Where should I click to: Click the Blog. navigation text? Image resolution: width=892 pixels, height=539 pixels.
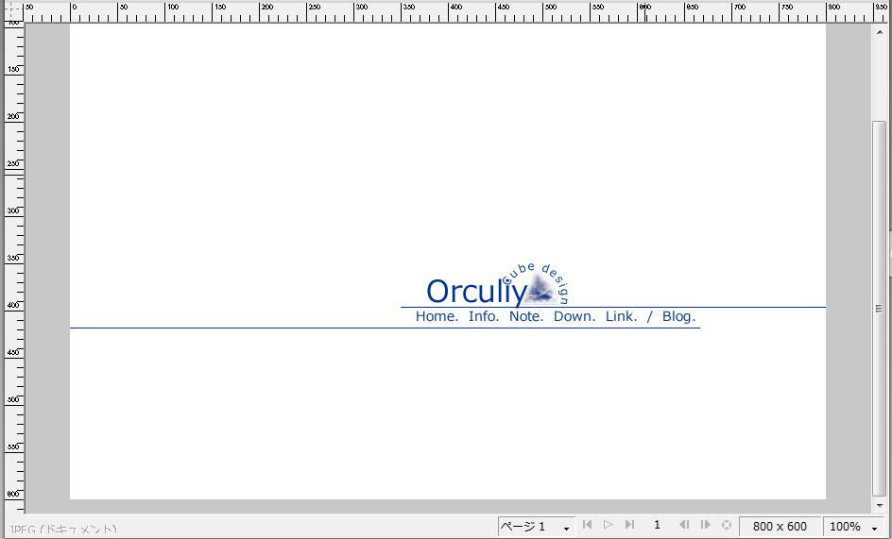tap(678, 316)
